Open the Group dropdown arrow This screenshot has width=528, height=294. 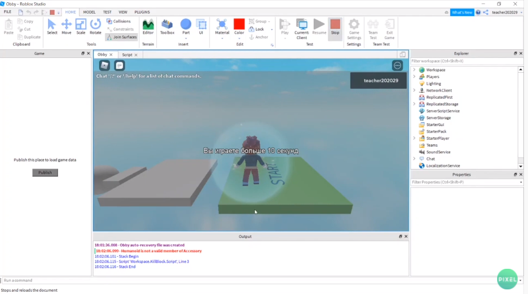[269, 22]
